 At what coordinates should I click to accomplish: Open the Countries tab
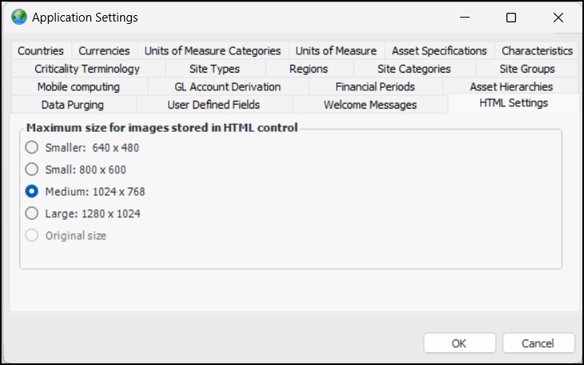41,51
